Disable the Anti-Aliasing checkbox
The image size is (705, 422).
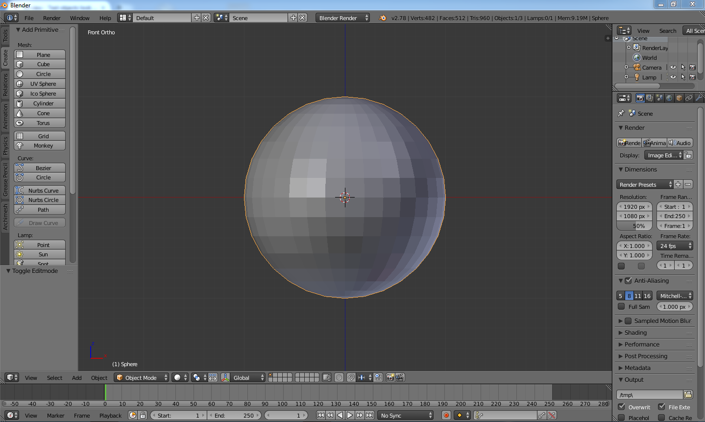[x=628, y=281]
